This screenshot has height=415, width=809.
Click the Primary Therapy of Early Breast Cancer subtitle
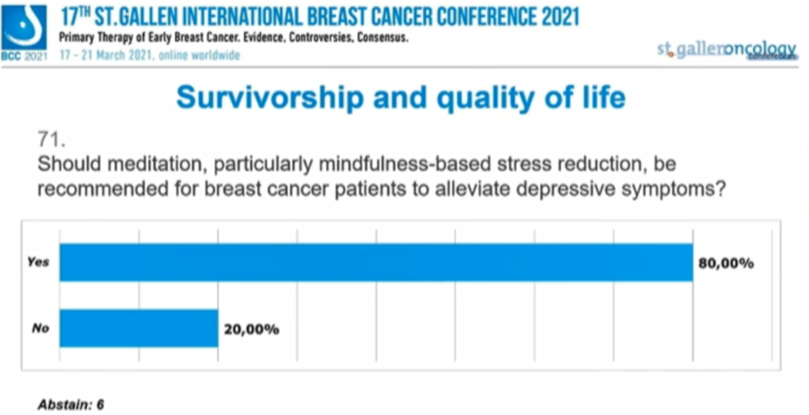(x=233, y=40)
